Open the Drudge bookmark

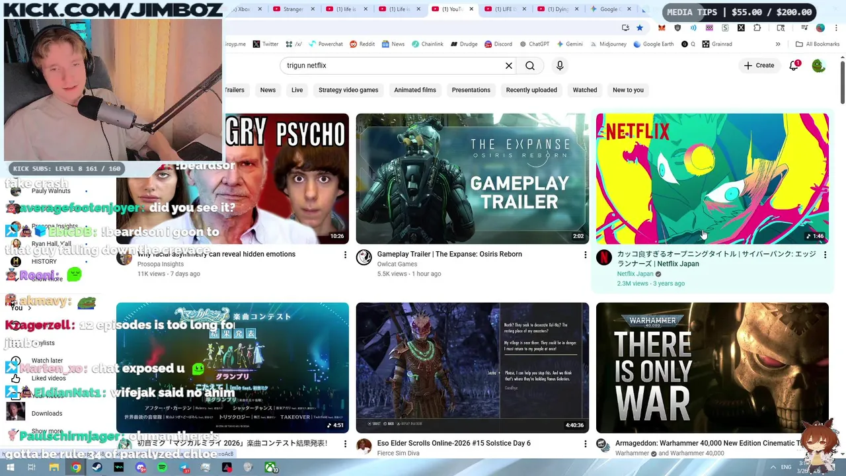point(464,44)
